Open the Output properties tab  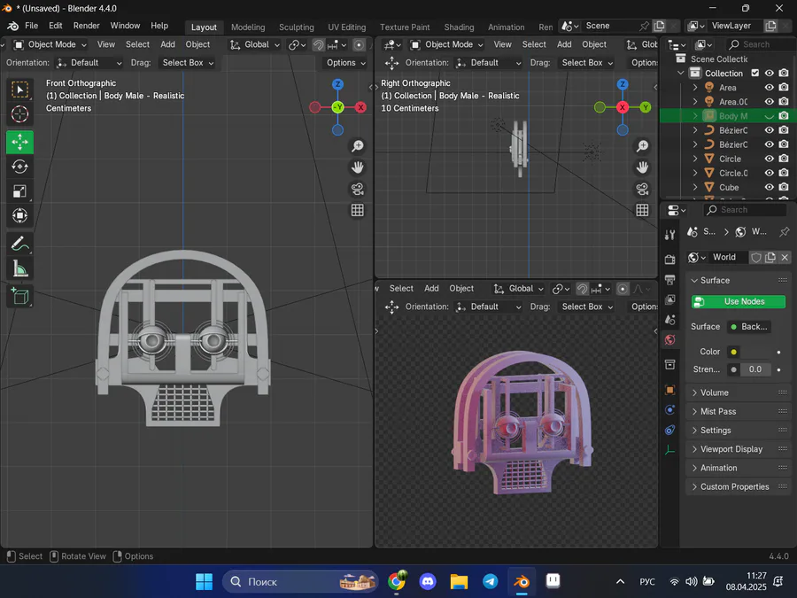(x=670, y=280)
